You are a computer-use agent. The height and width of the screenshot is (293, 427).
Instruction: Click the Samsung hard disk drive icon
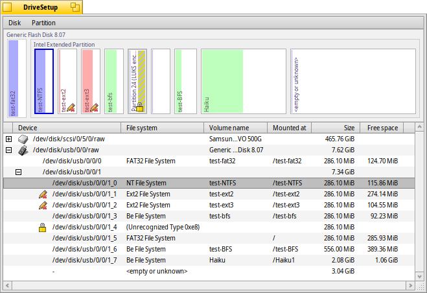coord(23,139)
